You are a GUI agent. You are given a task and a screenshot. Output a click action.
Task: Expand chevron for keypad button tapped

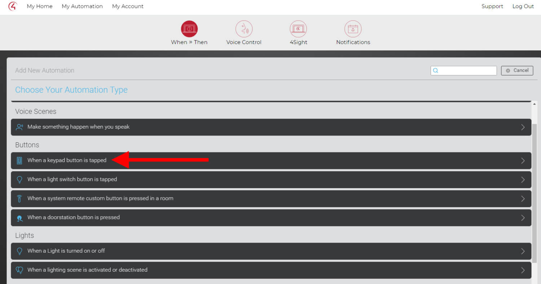tap(523, 161)
